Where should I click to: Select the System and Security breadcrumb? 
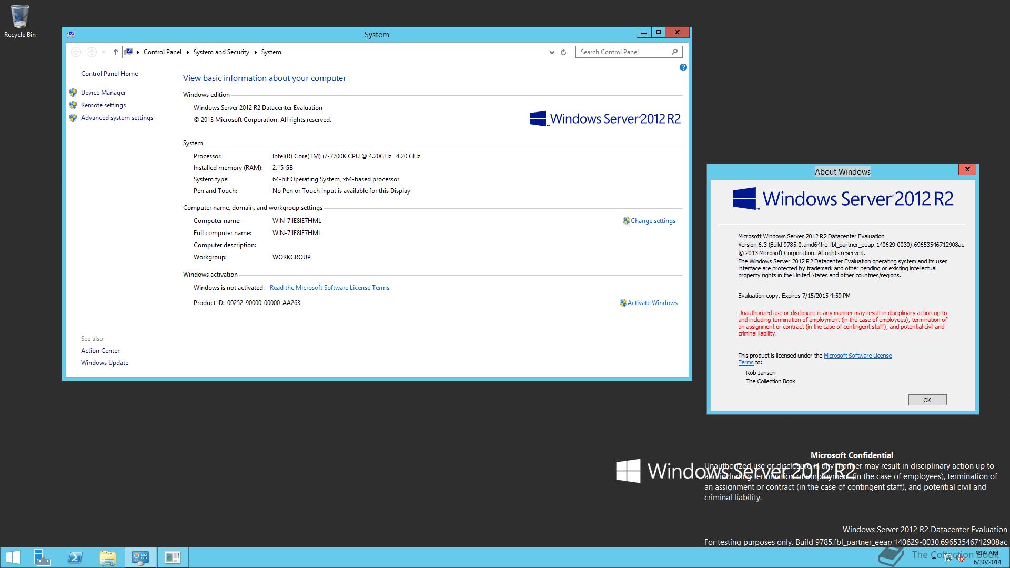(221, 52)
